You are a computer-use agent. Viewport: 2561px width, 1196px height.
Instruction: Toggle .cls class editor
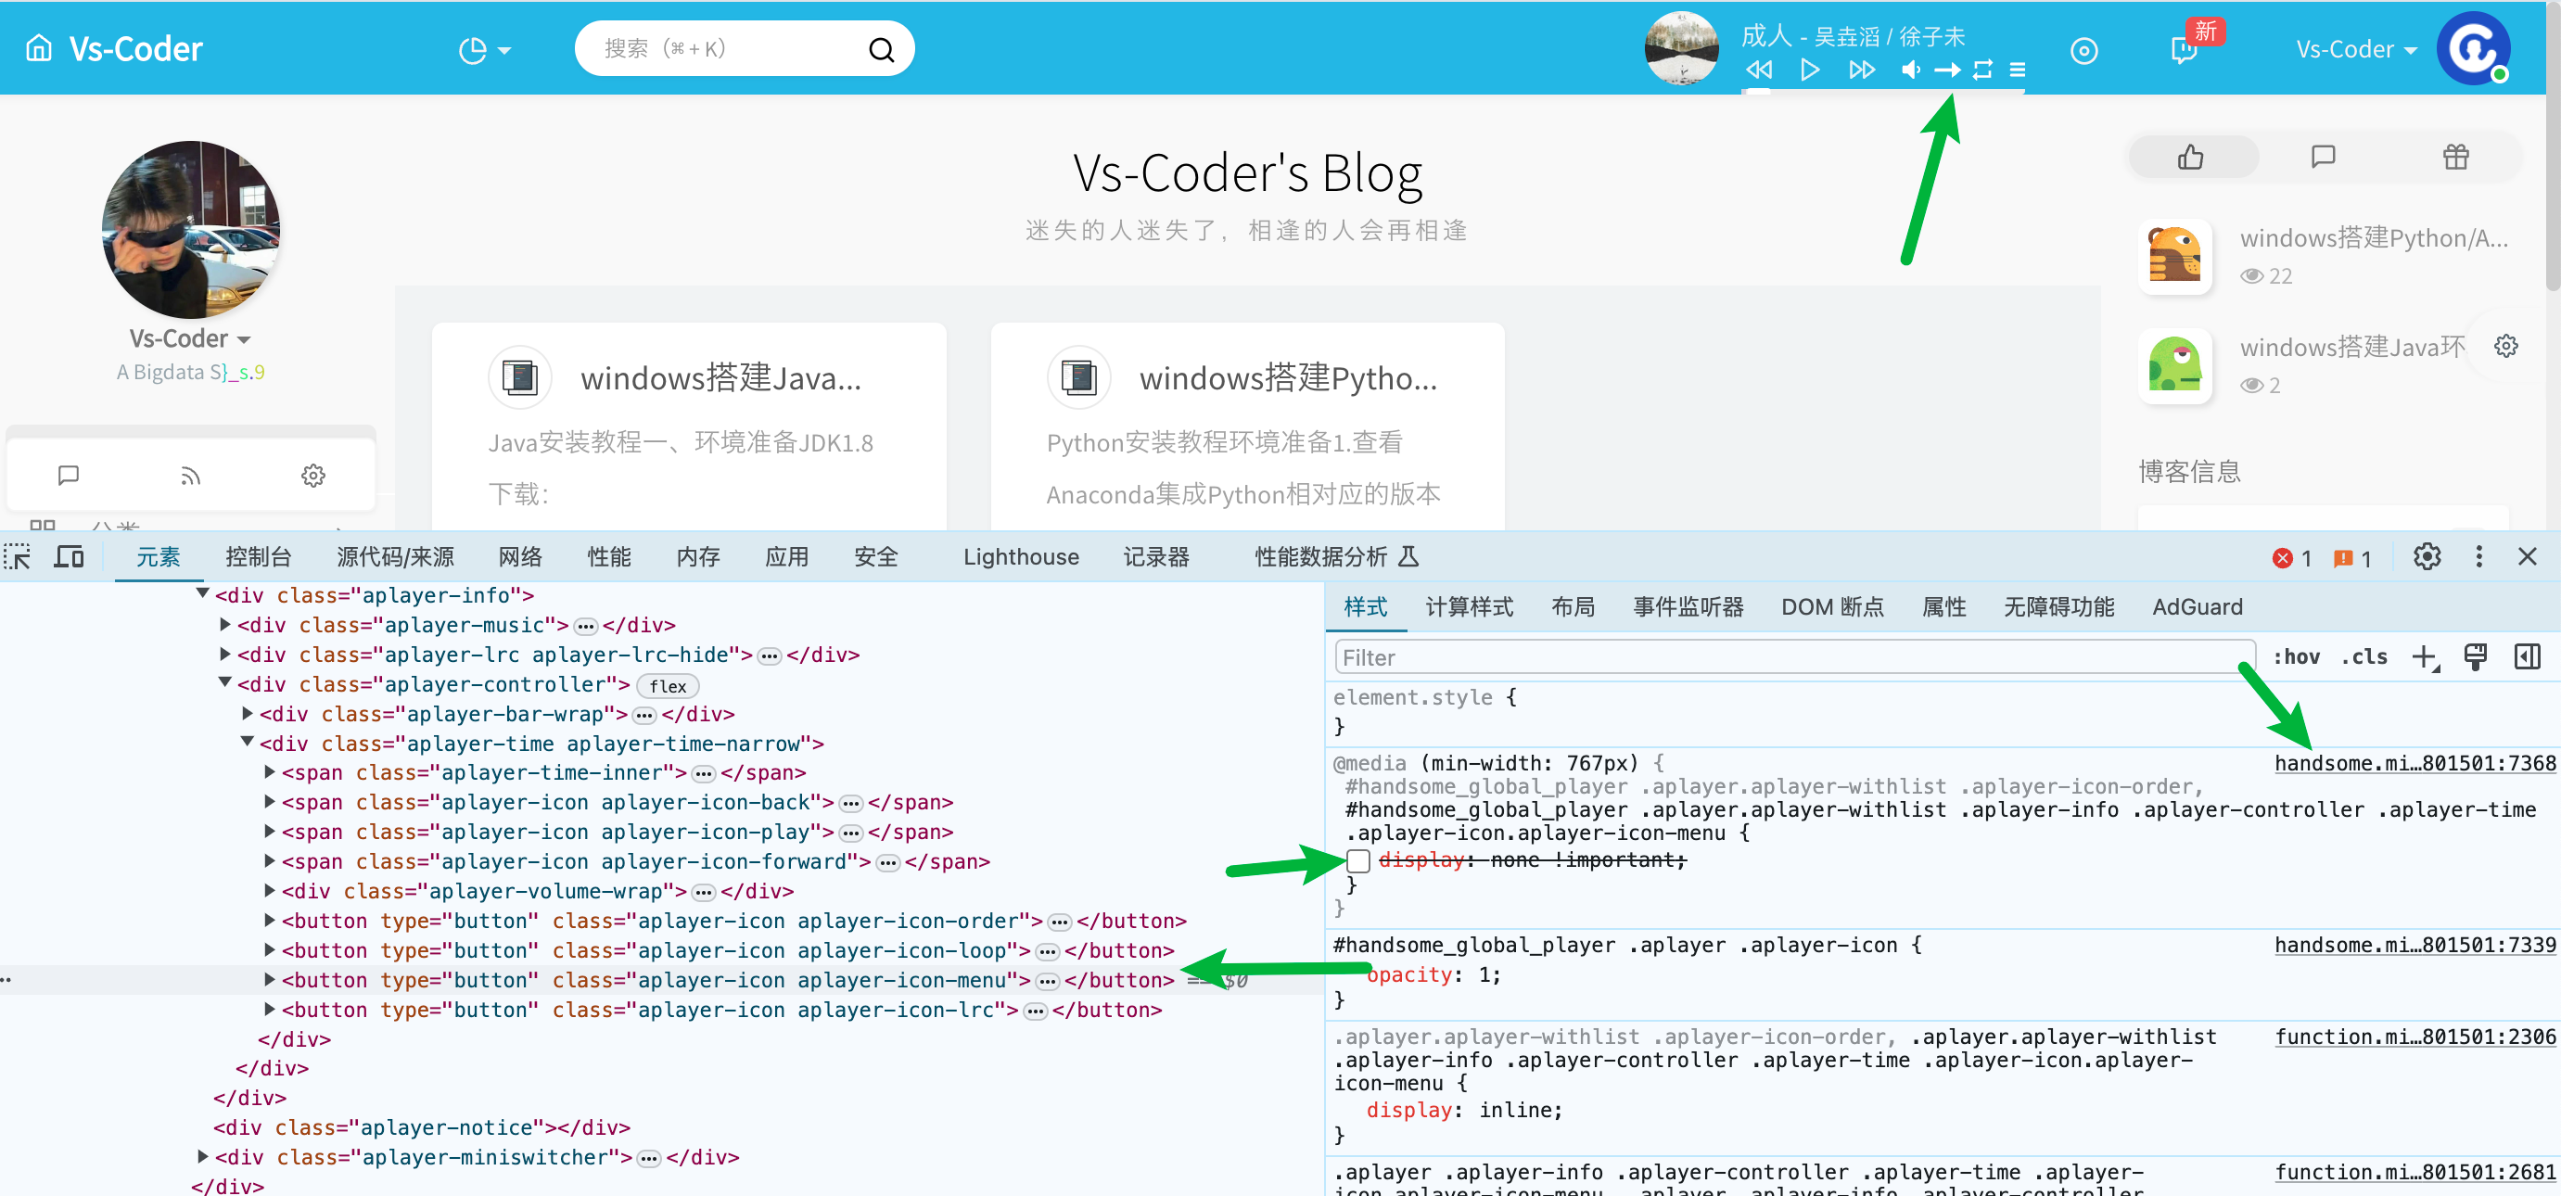2364,656
